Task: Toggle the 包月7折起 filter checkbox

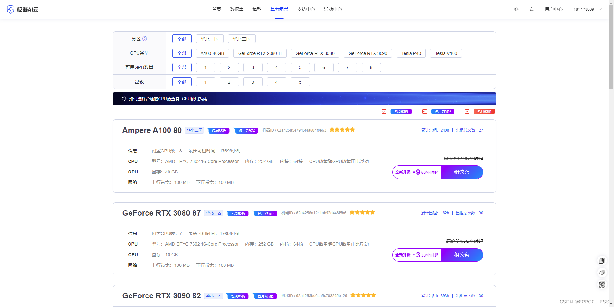Action: coord(425,111)
